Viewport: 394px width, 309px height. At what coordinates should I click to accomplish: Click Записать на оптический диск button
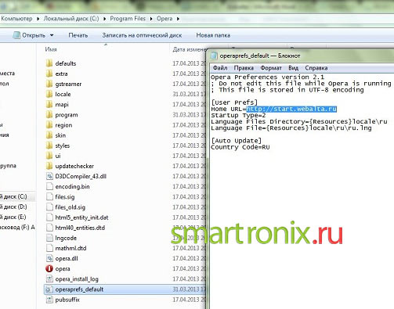pyautogui.click(x=142, y=35)
